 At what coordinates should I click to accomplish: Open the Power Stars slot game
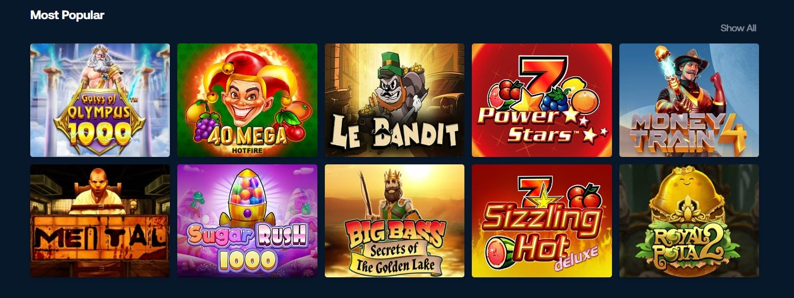pos(542,100)
